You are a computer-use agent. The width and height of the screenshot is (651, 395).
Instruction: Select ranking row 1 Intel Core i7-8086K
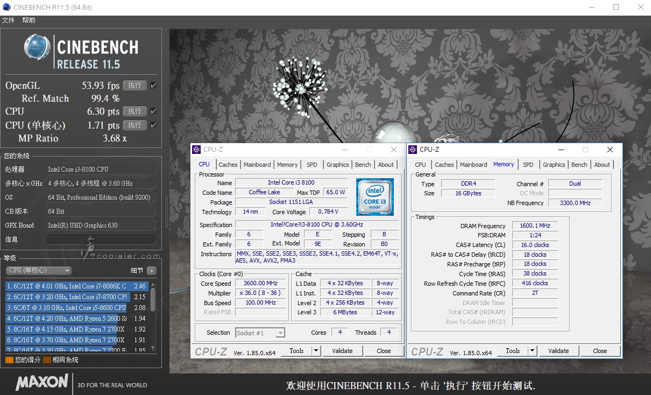pos(77,286)
